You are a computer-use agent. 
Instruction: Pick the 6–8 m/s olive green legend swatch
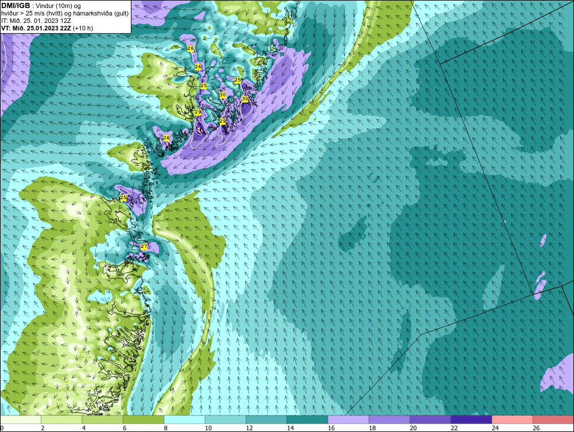click(143, 419)
